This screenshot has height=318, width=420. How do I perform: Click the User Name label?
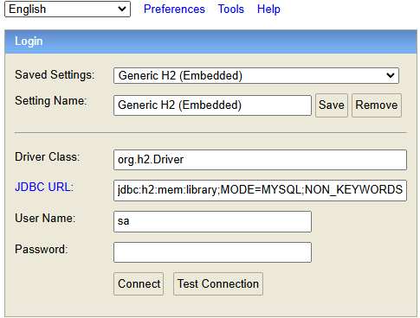(45, 219)
